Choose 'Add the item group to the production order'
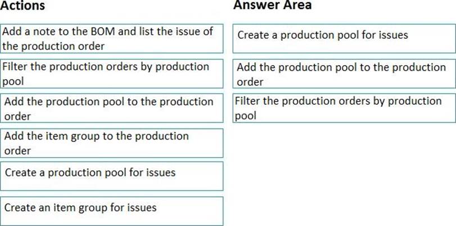 [x=112, y=143]
